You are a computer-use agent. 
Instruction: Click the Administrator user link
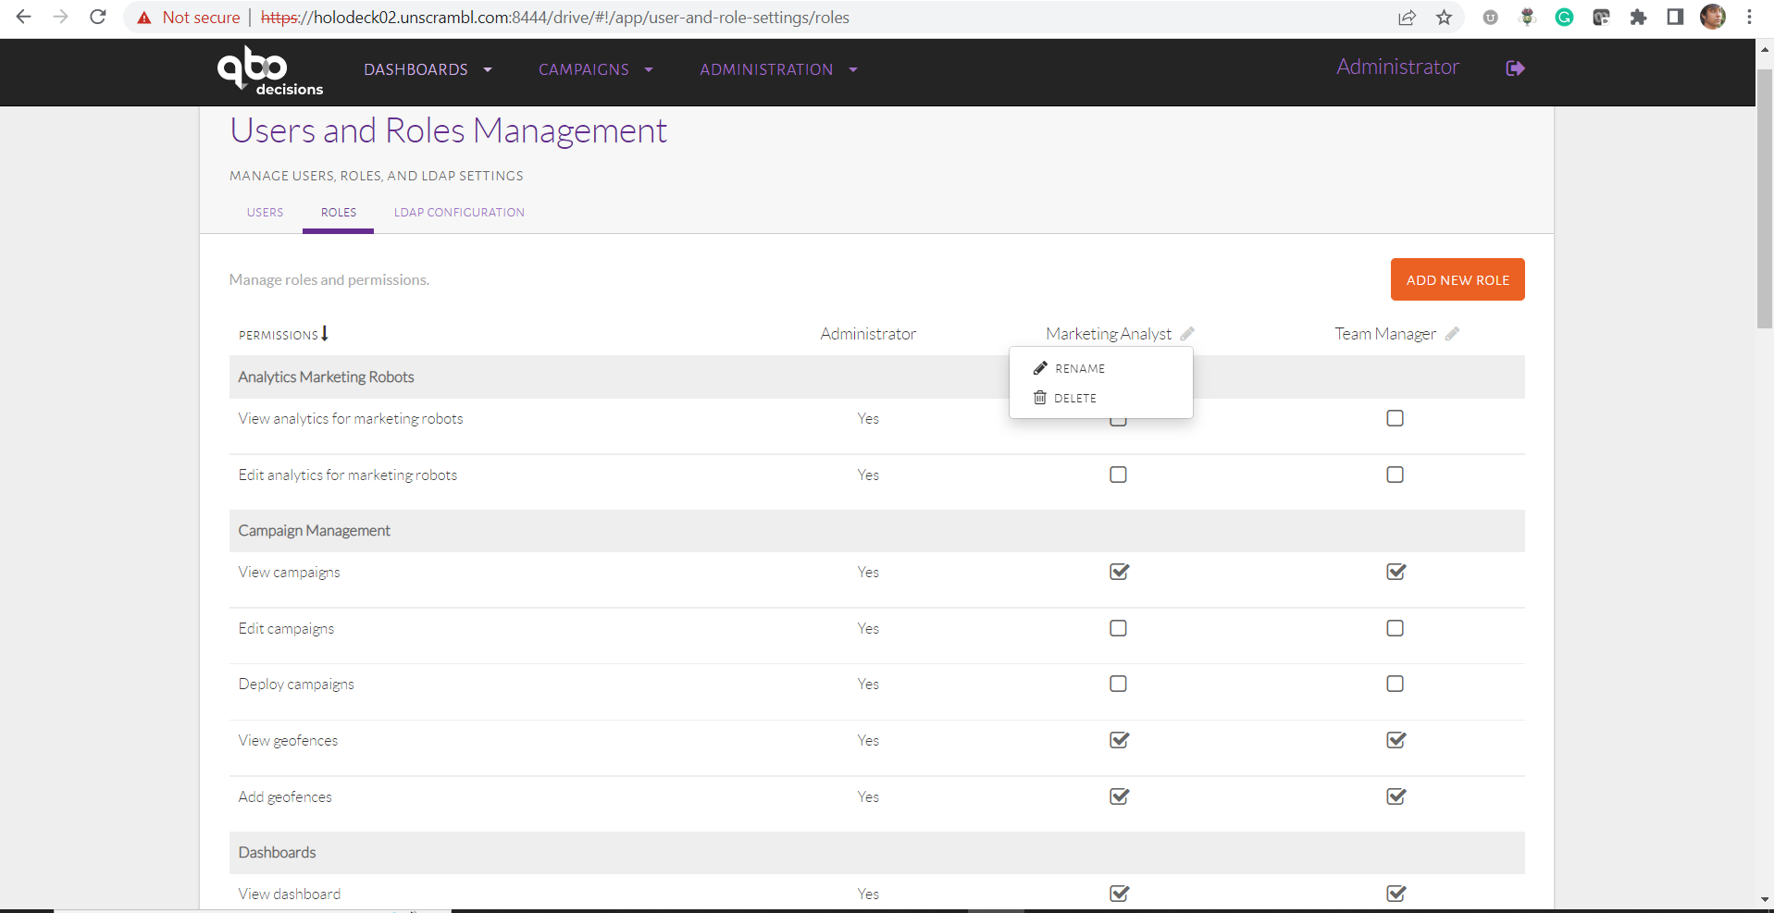click(x=1397, y=67)
